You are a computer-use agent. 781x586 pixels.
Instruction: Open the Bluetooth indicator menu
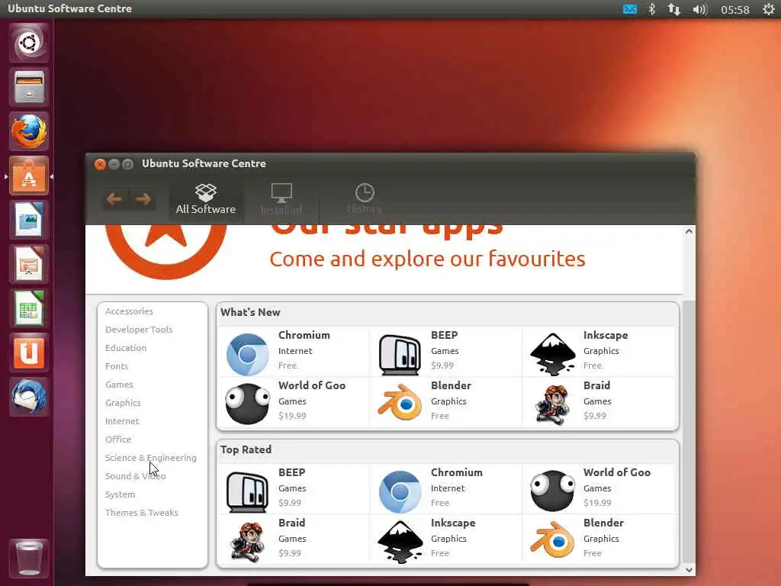pyautogui.click(x=651, y=9)
